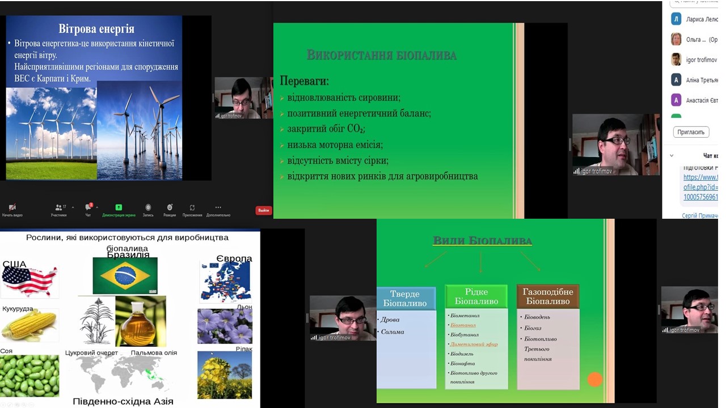Viewport: 726px width, 408px height.
Task: Click the green Демонстрация экрана share icon
Action: 119,207
